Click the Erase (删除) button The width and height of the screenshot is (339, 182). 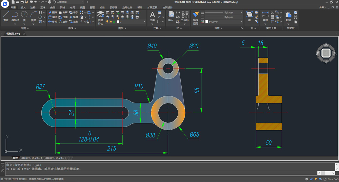click(x=53, y=13)
